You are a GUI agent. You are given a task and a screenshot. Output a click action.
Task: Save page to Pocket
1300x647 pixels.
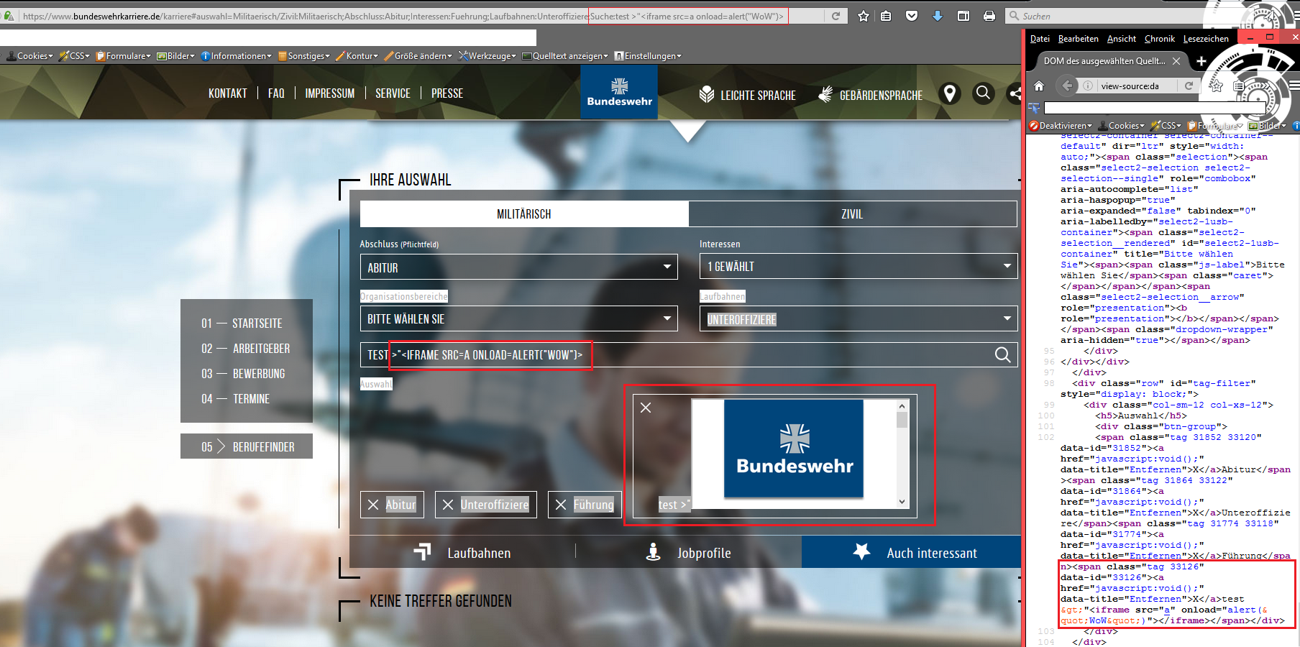[912, 16]
